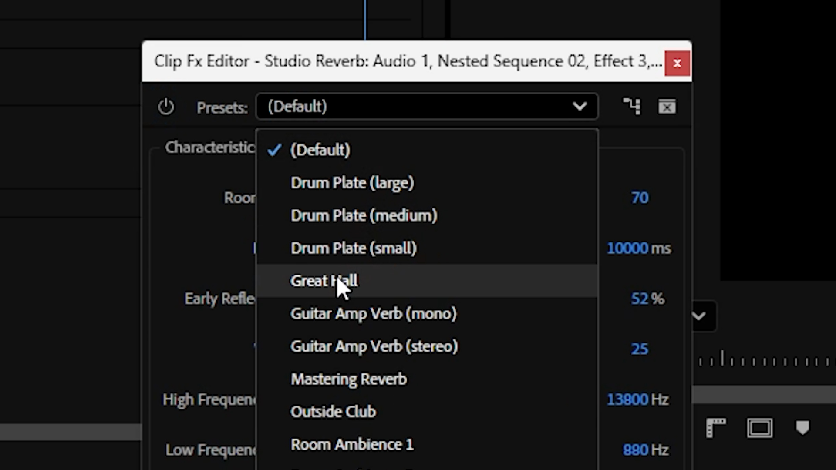The image size is (836, 470).
Task: Select the Mastering Reverb preset
Action: click(348, 379)
